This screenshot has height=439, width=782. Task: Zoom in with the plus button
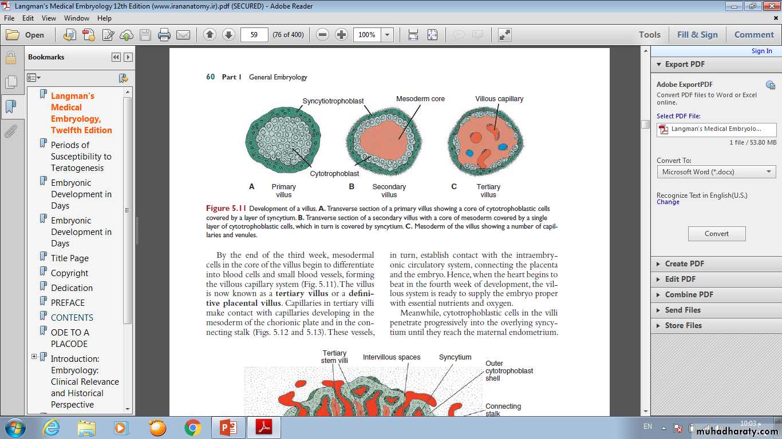(x=341, y=35)
